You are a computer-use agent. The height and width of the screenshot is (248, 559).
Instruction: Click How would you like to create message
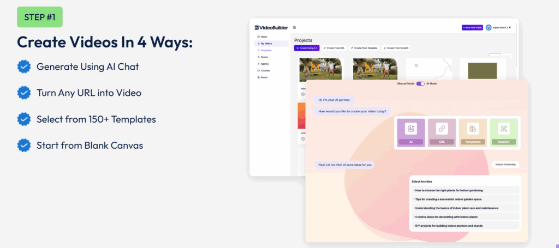352,111
